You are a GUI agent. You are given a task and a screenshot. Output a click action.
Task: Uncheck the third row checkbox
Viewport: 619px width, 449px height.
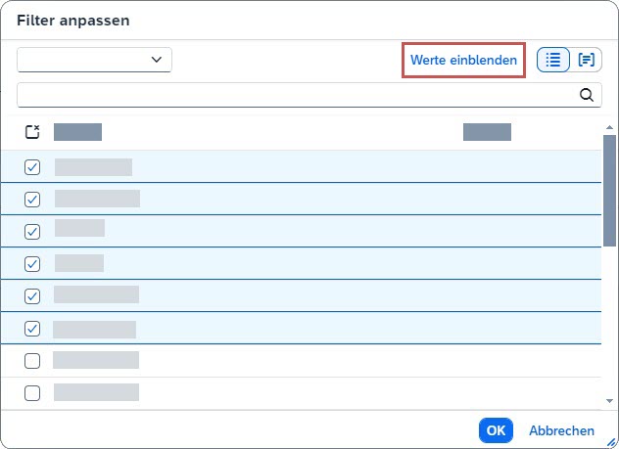(x=32, y=232)
